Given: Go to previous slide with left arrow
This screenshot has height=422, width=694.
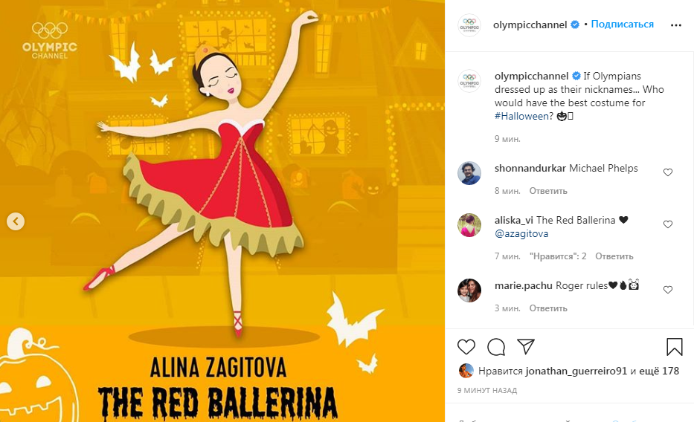Looking at the screenshot, I should [x=16, y=221].
